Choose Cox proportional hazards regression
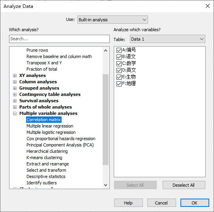 61,139
